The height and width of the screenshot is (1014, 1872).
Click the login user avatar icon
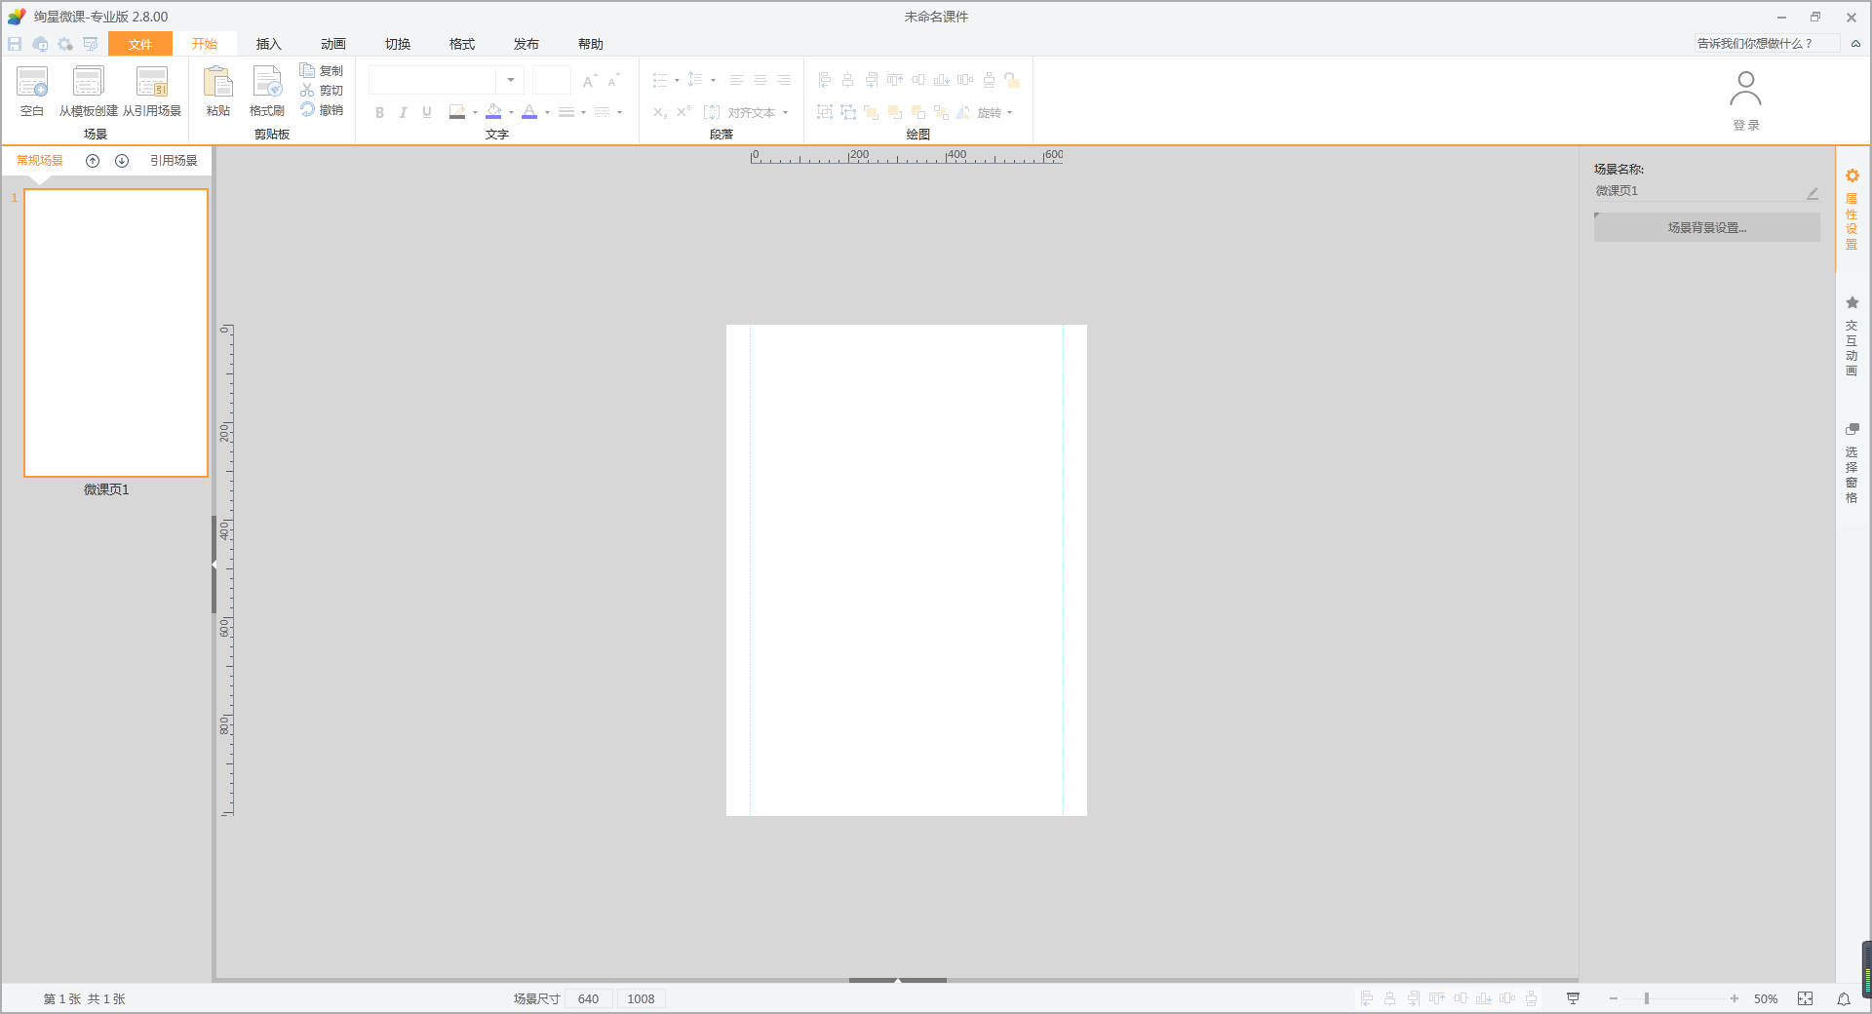pos(1745,89)
